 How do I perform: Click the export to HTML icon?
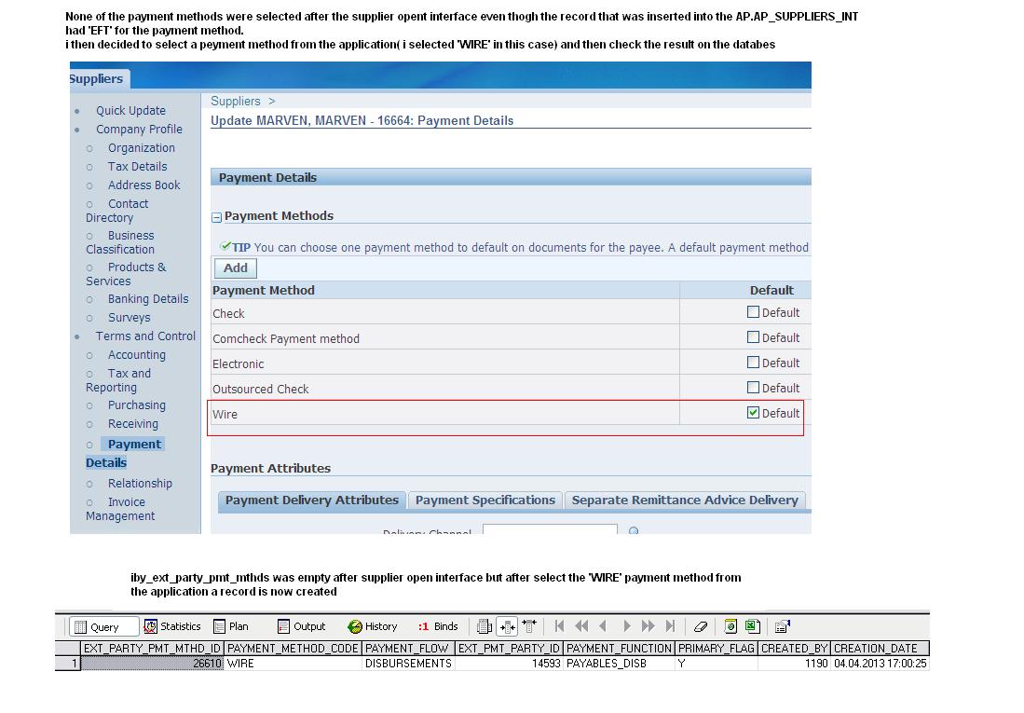(x=730, y=626)
